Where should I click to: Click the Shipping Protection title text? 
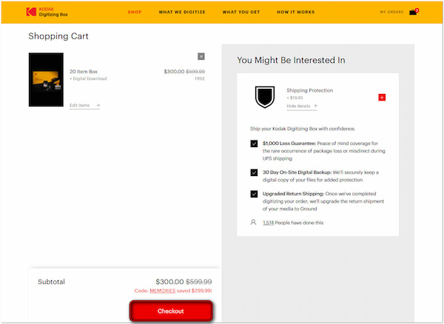[310, 90]
